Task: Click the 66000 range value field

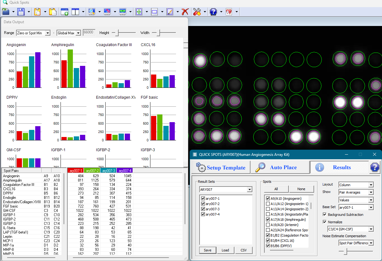Action: pos(89,33)
